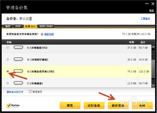Click the Norton checkmark logo
Viewport: 157px width, 113px height.
8,105
